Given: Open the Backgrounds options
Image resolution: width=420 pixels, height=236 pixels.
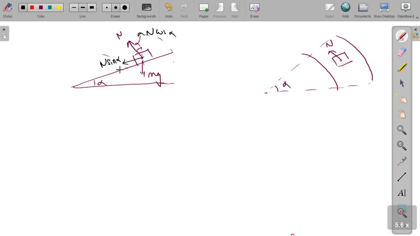Looking at the screenshot, I should pyautogui.click(x=146, y=10).
